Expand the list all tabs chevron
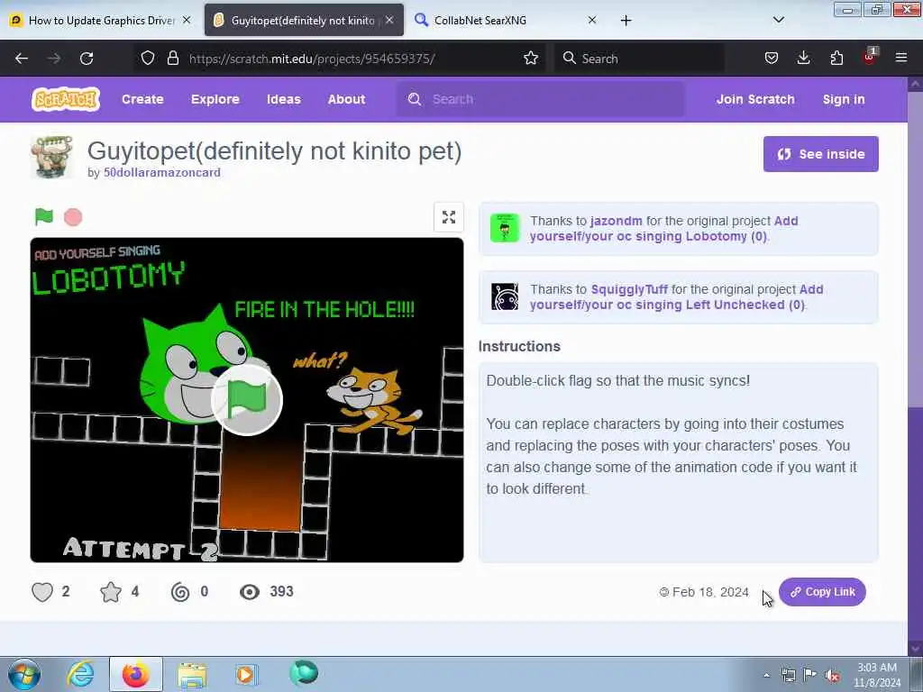This screenshot has width=923, height=692. (x=778, y=20)
